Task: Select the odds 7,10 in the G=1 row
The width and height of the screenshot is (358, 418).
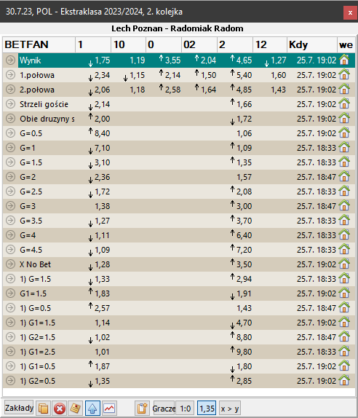Action: pyautogui.click(x=103, y=148)
